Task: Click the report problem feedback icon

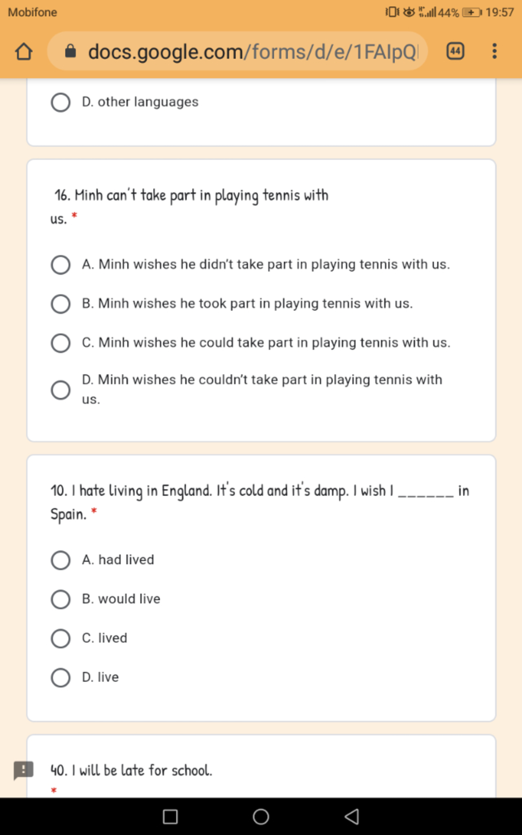Action: (23, 770)
